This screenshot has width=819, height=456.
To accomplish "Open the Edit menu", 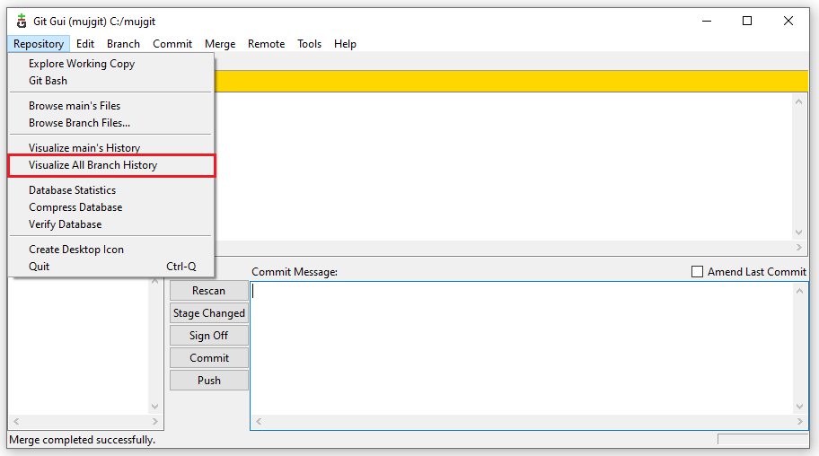I will [x=85, y=44].
